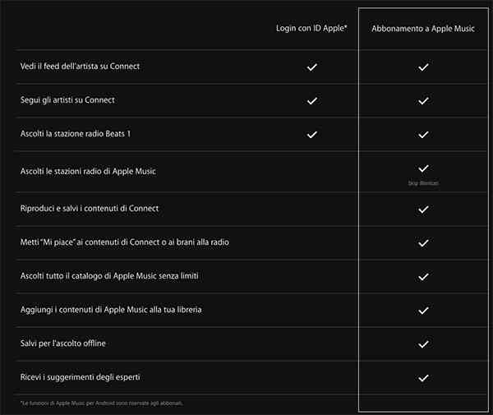Click subscription checkmark for "Mi piace" row

click(x=424, y=243)
